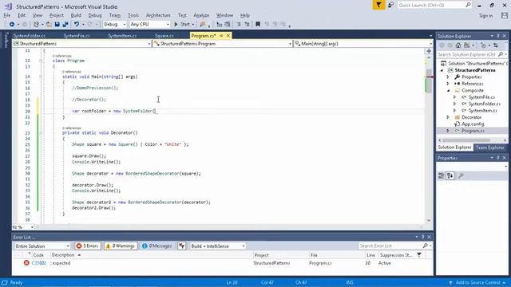Select SystemItem.cs in Solution Explorer
511x287 pixels.
point(482,111)
